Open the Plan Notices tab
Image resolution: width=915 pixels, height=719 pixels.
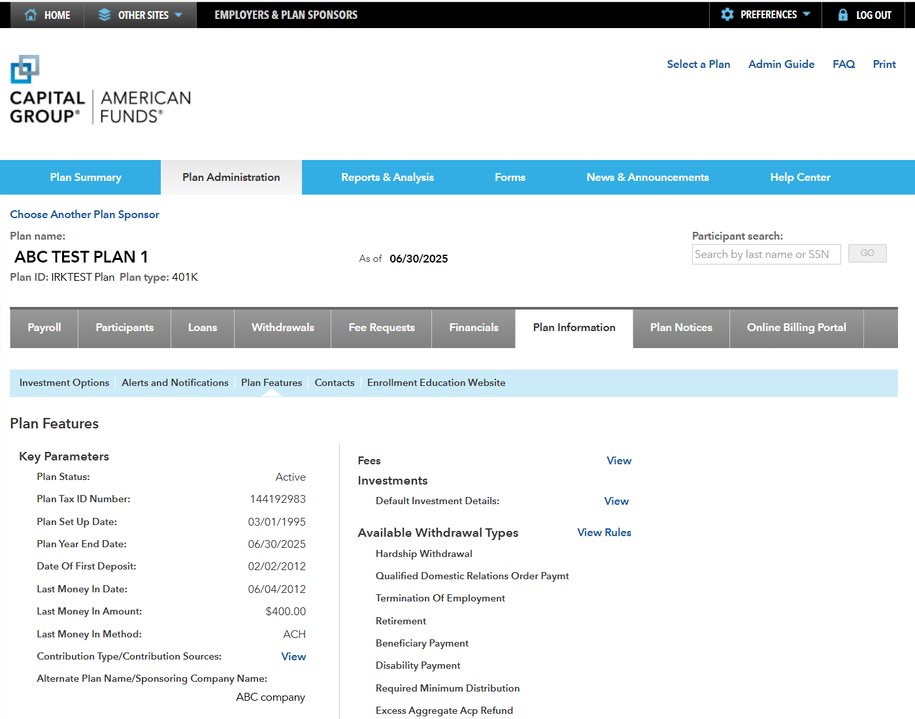680,328
